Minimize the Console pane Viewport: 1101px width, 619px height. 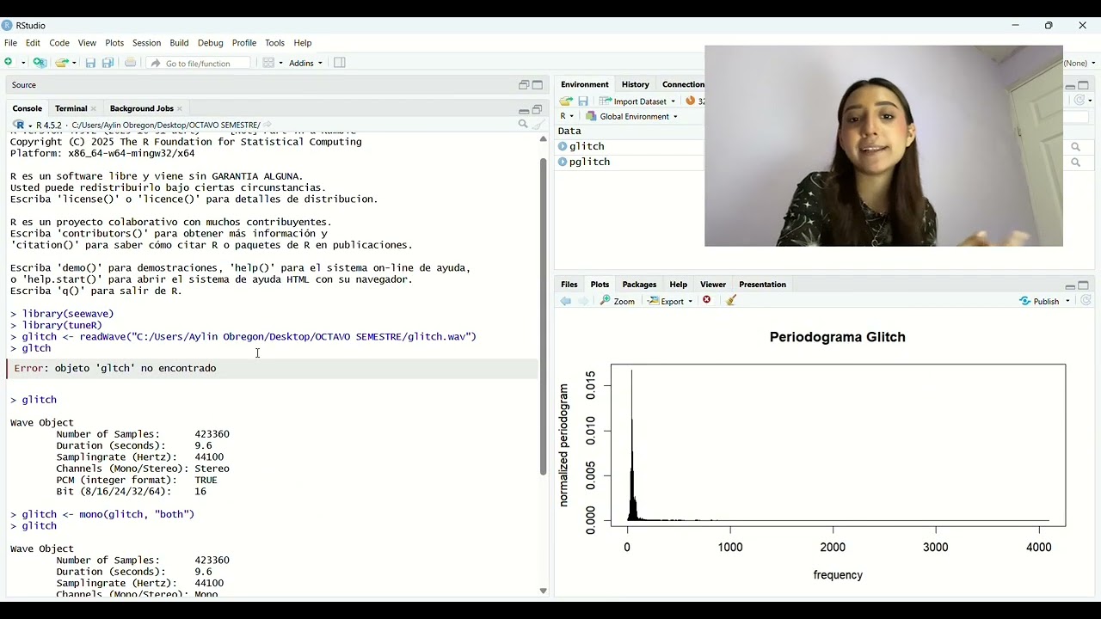pyautogui.click(x=523, y=110)
